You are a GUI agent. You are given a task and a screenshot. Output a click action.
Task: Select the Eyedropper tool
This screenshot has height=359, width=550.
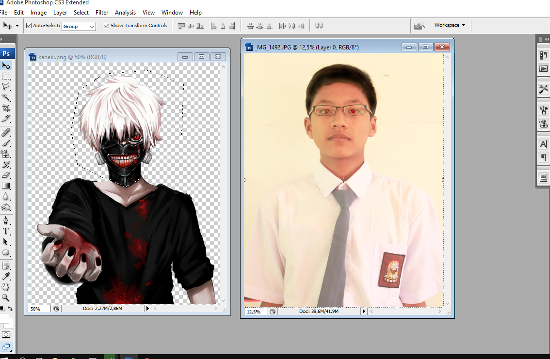(x=6, y=276)
